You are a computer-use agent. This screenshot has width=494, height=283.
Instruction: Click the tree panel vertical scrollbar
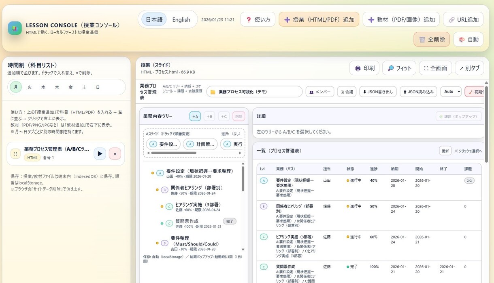click(x=243, y=179)
